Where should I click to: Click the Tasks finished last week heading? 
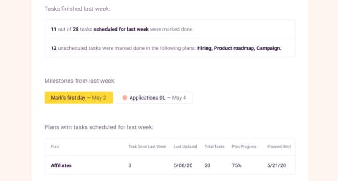point(77,8)
